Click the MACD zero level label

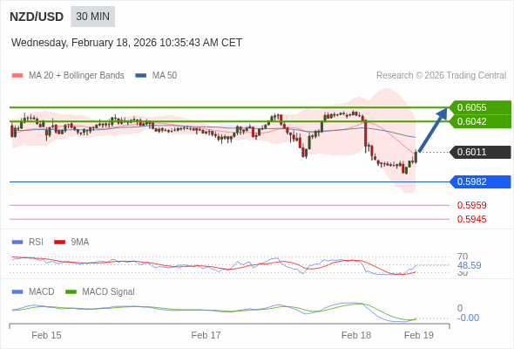460,308
